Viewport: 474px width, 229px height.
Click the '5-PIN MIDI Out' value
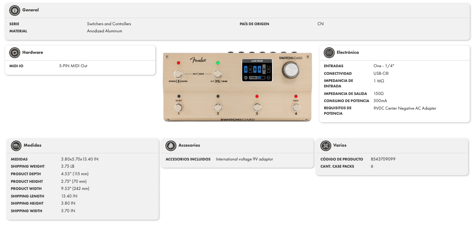click(x=73, y=66)
